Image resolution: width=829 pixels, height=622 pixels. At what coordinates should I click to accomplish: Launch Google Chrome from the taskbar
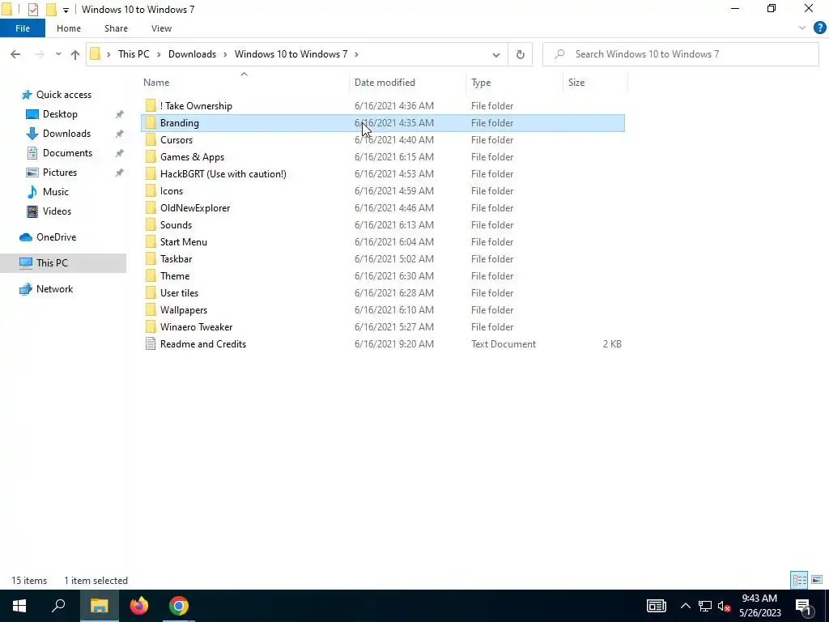click(x=179, y=606)
